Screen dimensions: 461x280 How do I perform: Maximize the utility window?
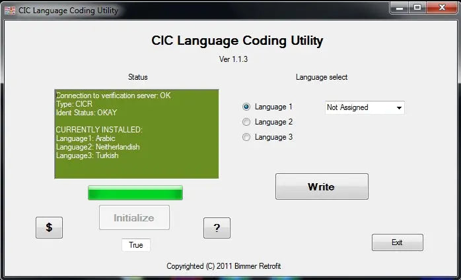[417, 7]
